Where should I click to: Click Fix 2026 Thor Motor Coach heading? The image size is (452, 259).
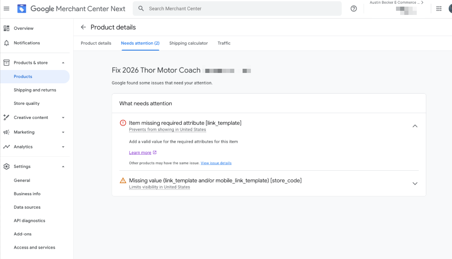156,70
